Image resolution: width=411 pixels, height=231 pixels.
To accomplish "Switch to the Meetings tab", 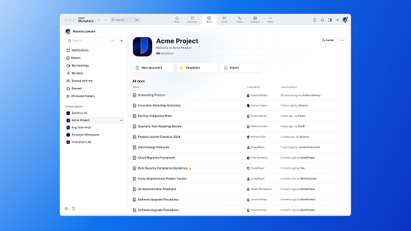I will [192, 20].
